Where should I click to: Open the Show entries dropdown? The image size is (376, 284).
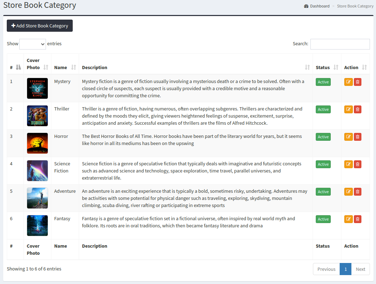tap(32, 44)
